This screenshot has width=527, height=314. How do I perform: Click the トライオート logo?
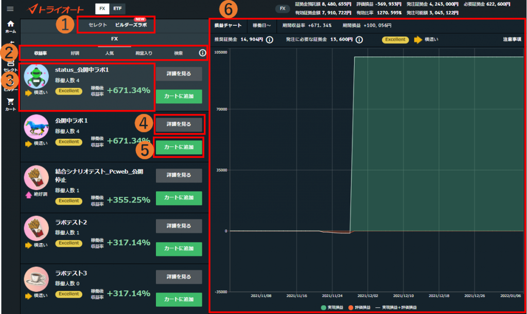[x=56, y=9]
